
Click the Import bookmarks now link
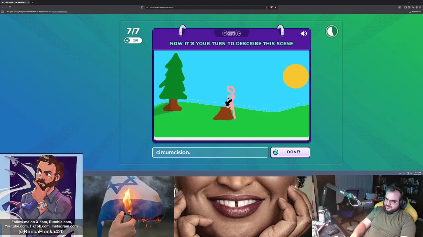click(x=60, y=12)
